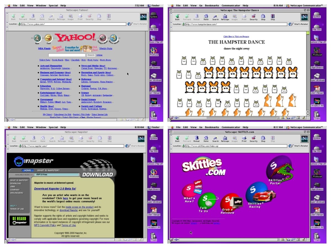The width and height of the screenshot is (331, 248).
Task: Click Location field in Yahoo window
Action: pyautogui.click(x=73, y=24)
